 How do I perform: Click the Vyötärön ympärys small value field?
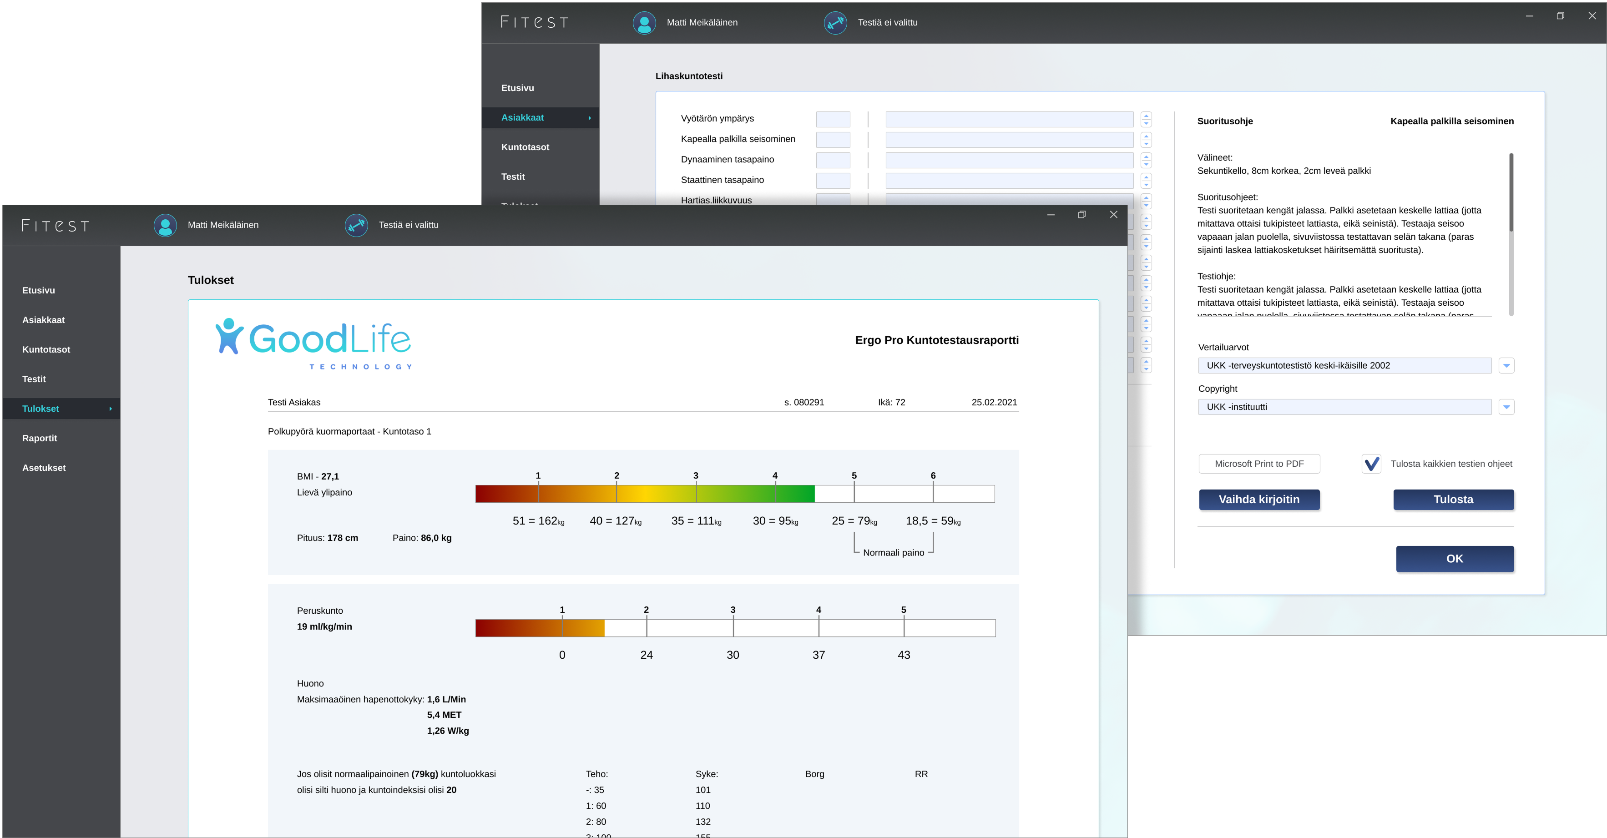(833, 119)
